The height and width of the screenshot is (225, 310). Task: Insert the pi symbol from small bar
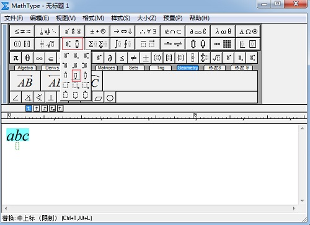coord(15,58)
